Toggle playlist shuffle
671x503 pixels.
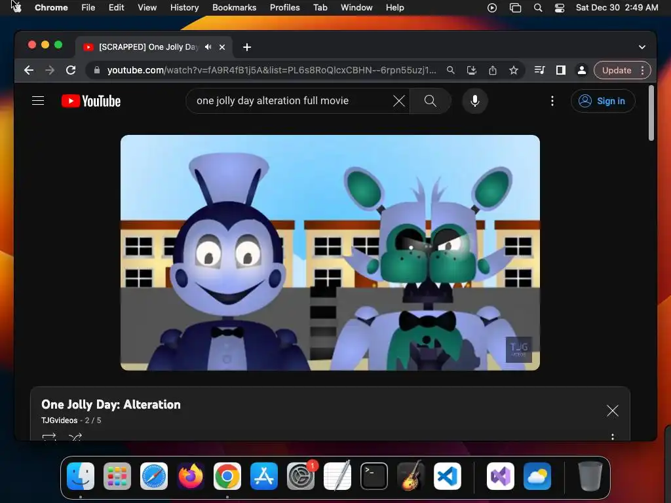point(75,437)
